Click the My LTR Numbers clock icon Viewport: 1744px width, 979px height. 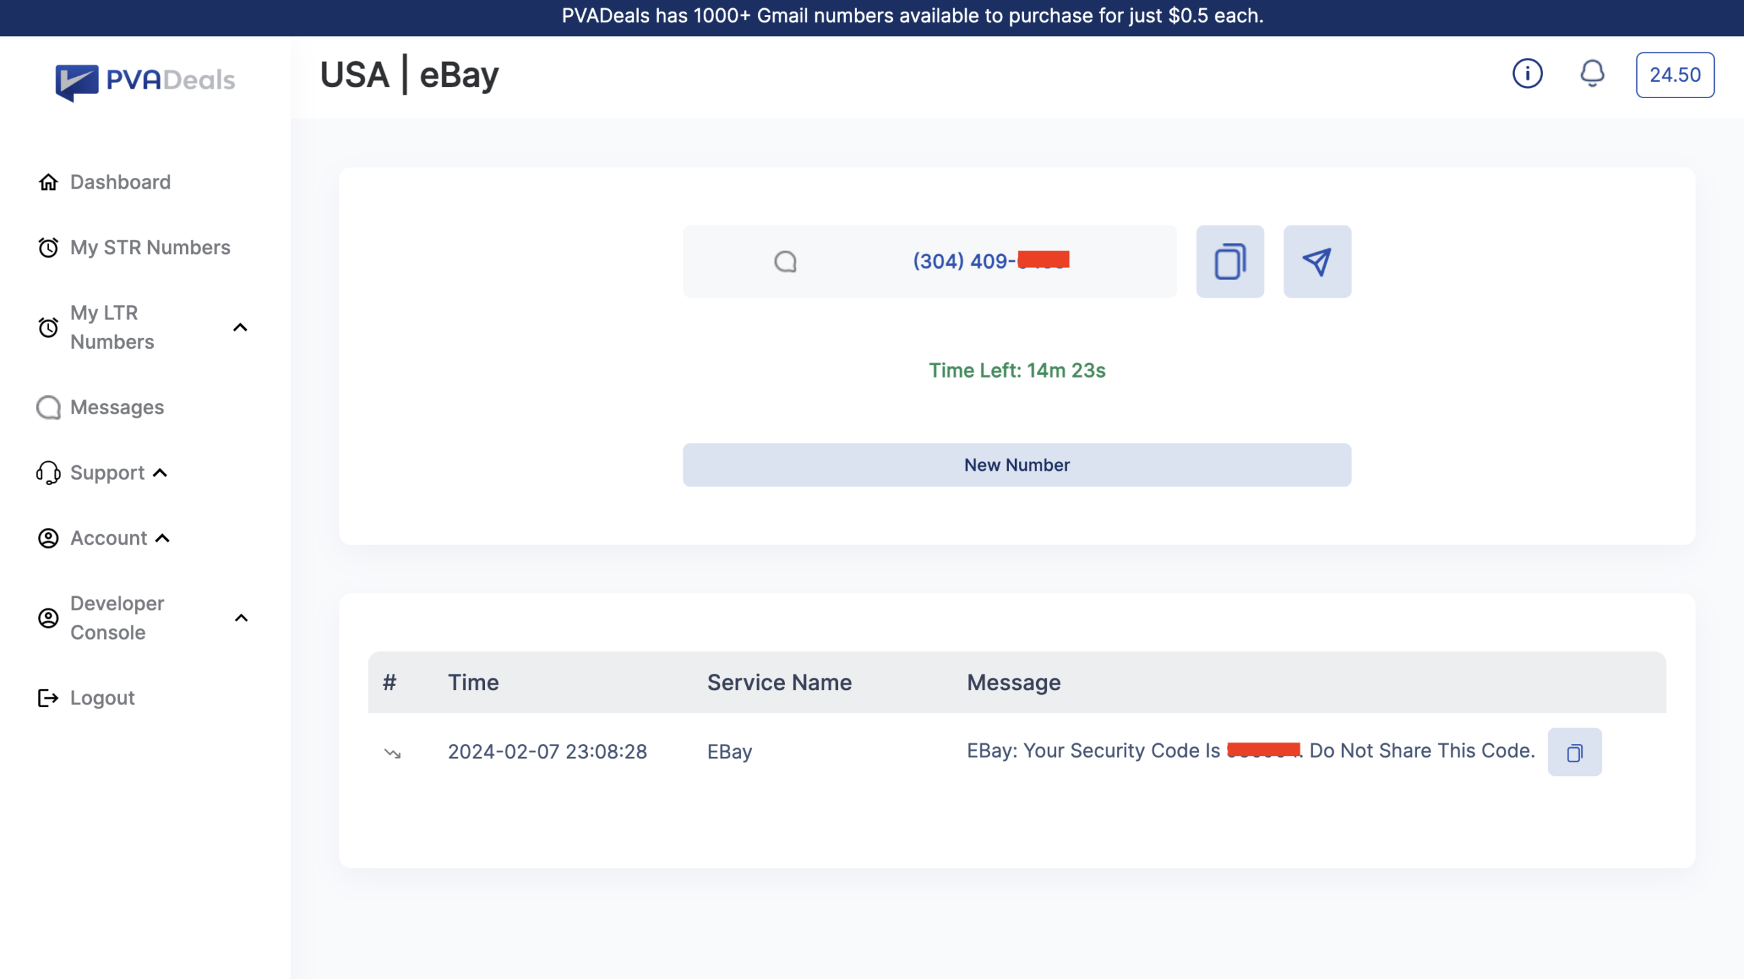click(48, 328)
